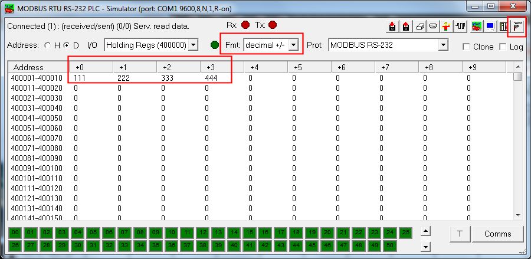Select register cell with value 111

[80, 78]
